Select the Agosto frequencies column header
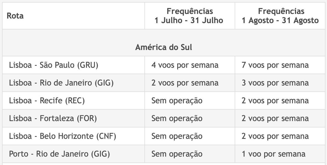 pyautogui.click(x=280, y=16)
